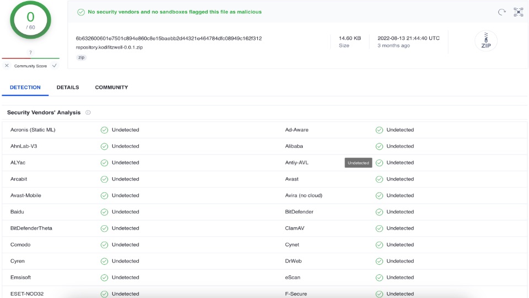This screenshot has width=529, height=298.
Task: Click the 0 / 60 detection score circle
Action: click(30, 20)
